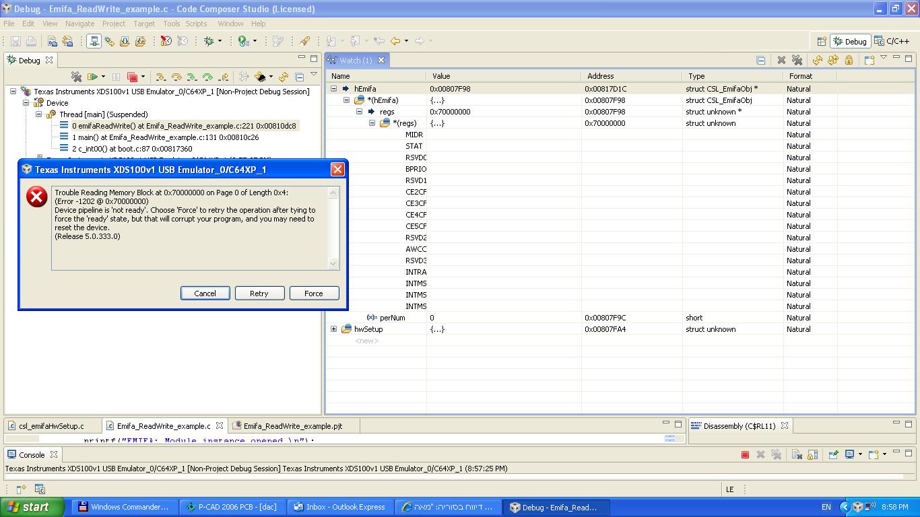Toggle the lock icon in Watch view
Screen dimensions: 920x517
tap(849, 60)
